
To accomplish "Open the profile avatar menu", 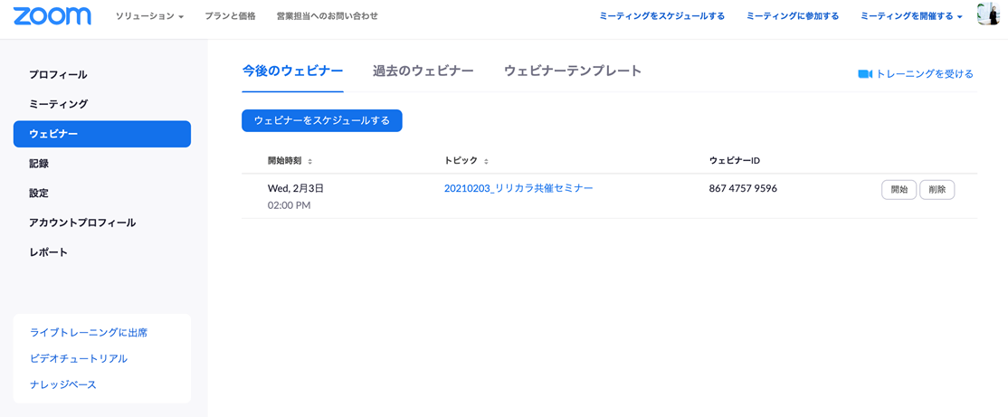I will click(x=987, y=15).
